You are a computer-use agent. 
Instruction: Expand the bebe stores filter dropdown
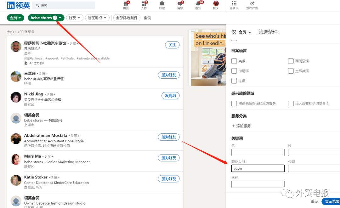[x=46, y=18]
